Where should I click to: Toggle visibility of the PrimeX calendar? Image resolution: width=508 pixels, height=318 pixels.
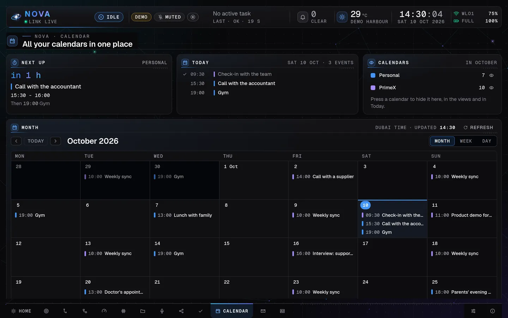(x=491, y=88)
